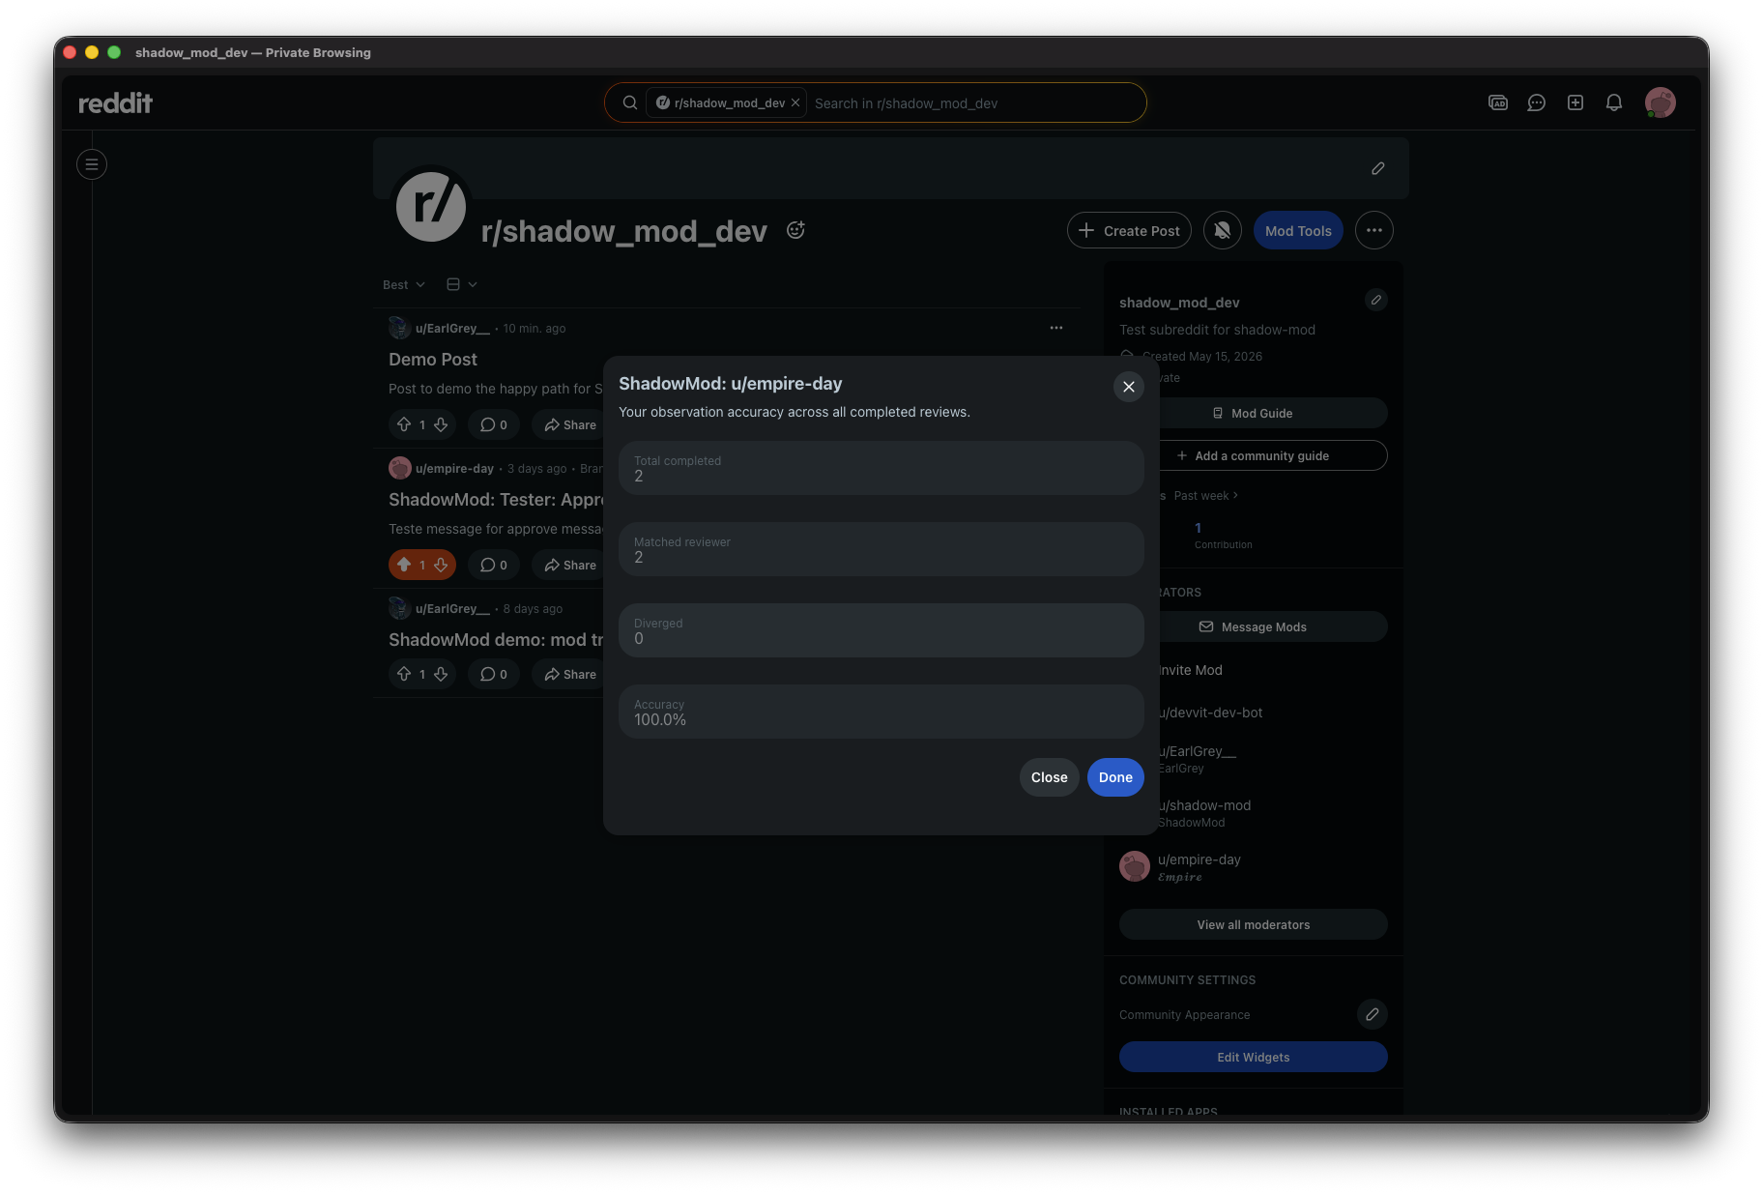Downvote the ShadowMod: Tester post

(x=441, y=566)
